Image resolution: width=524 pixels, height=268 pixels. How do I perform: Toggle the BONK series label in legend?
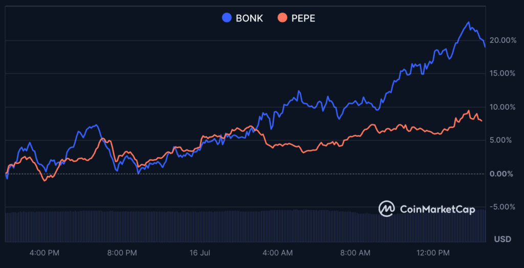[x=249, y=18]
